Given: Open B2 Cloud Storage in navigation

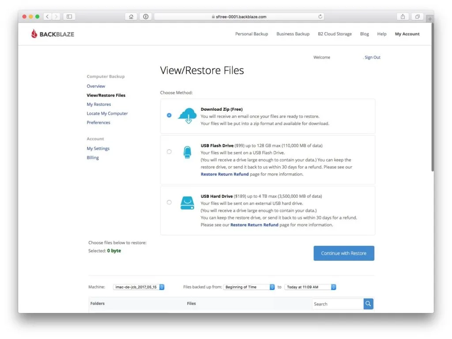Looking at the screenshot, I should 335,34.
